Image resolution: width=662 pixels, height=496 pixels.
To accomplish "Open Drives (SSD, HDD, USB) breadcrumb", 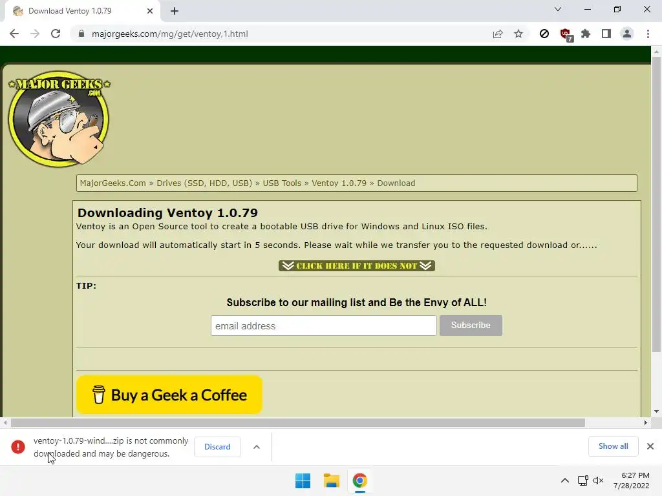I will pos(204,183).
